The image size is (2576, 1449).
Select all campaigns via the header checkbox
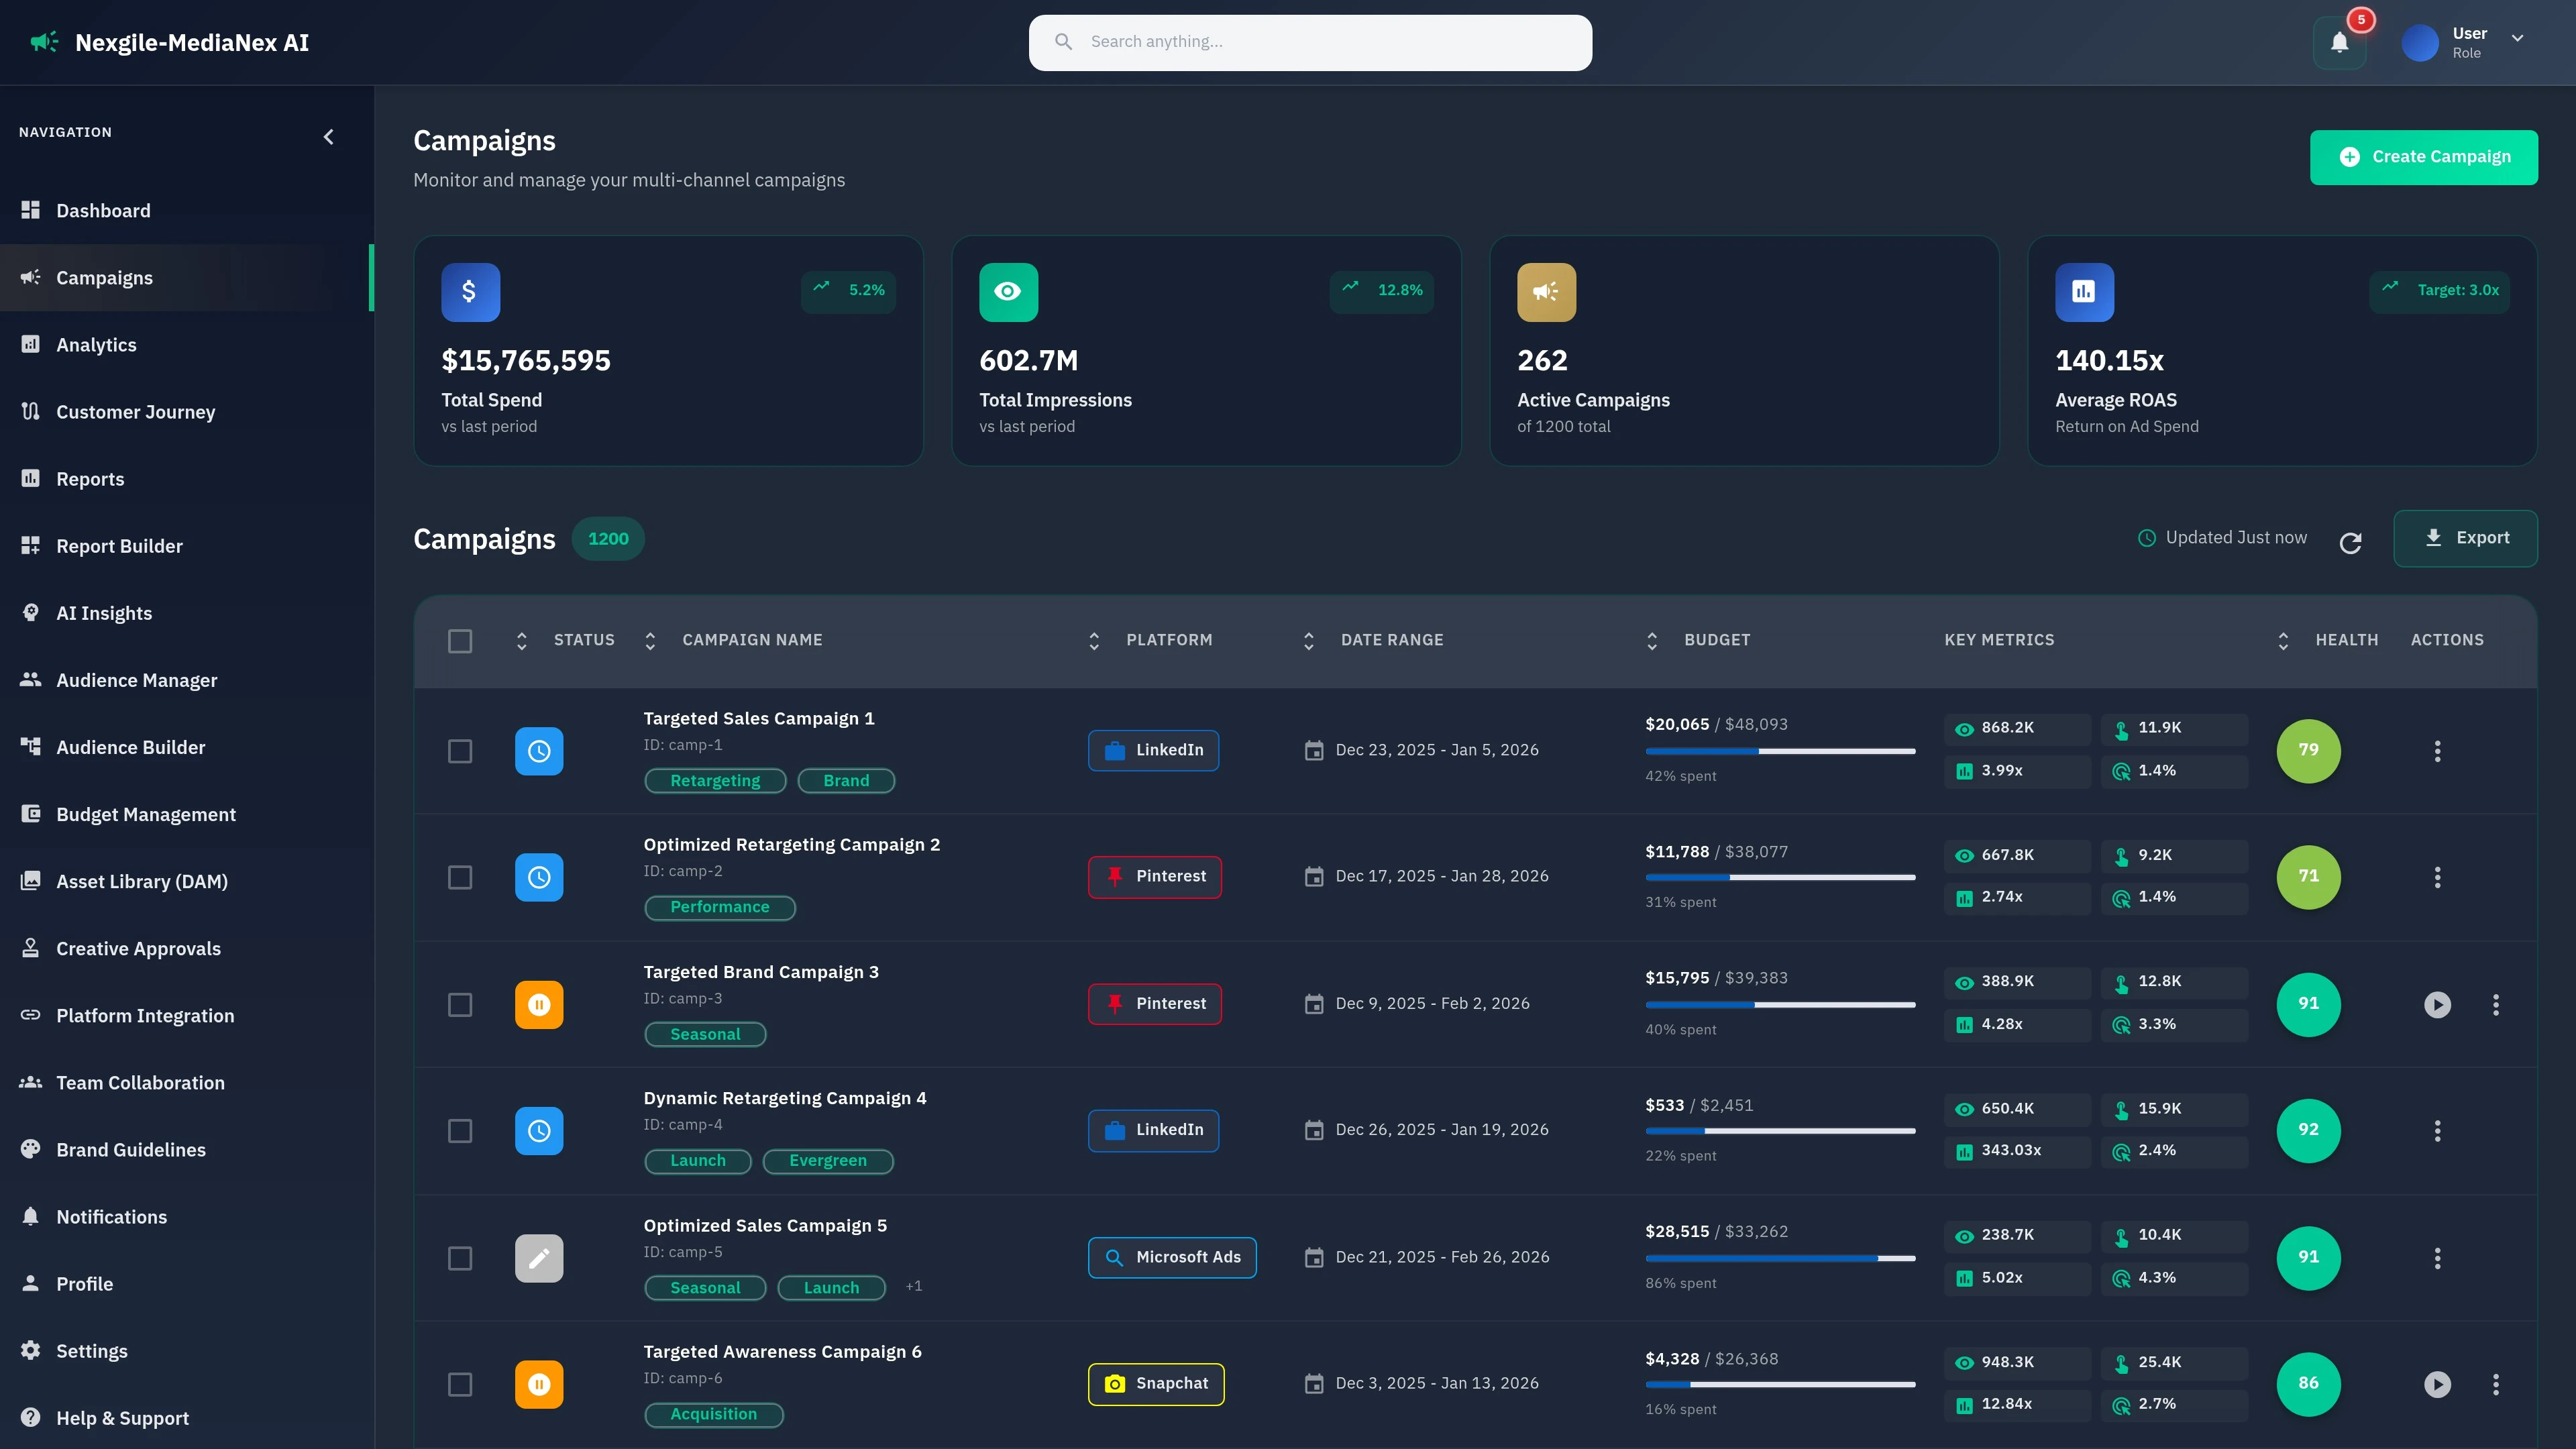point(460,641)
